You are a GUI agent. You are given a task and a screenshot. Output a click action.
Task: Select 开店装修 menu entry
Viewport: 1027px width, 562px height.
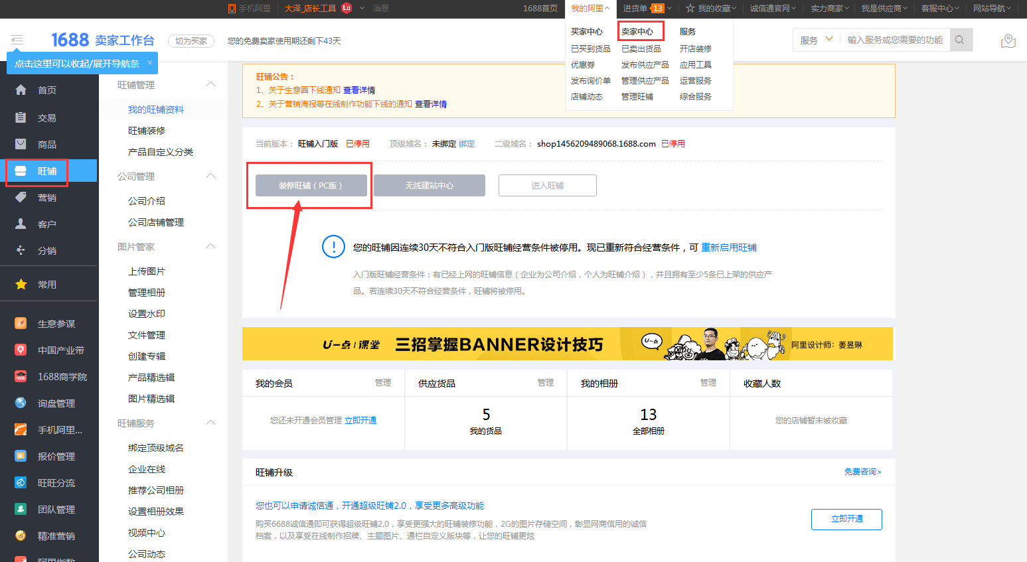click(x=696, y=48)
